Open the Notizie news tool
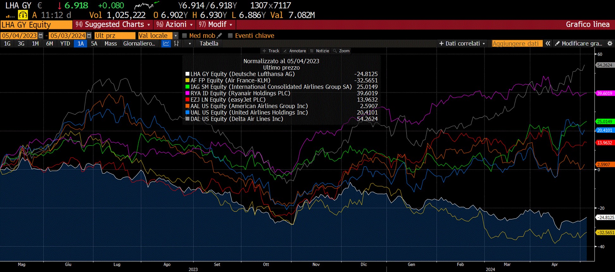615x272 pixels. click(x=320, y=51)
